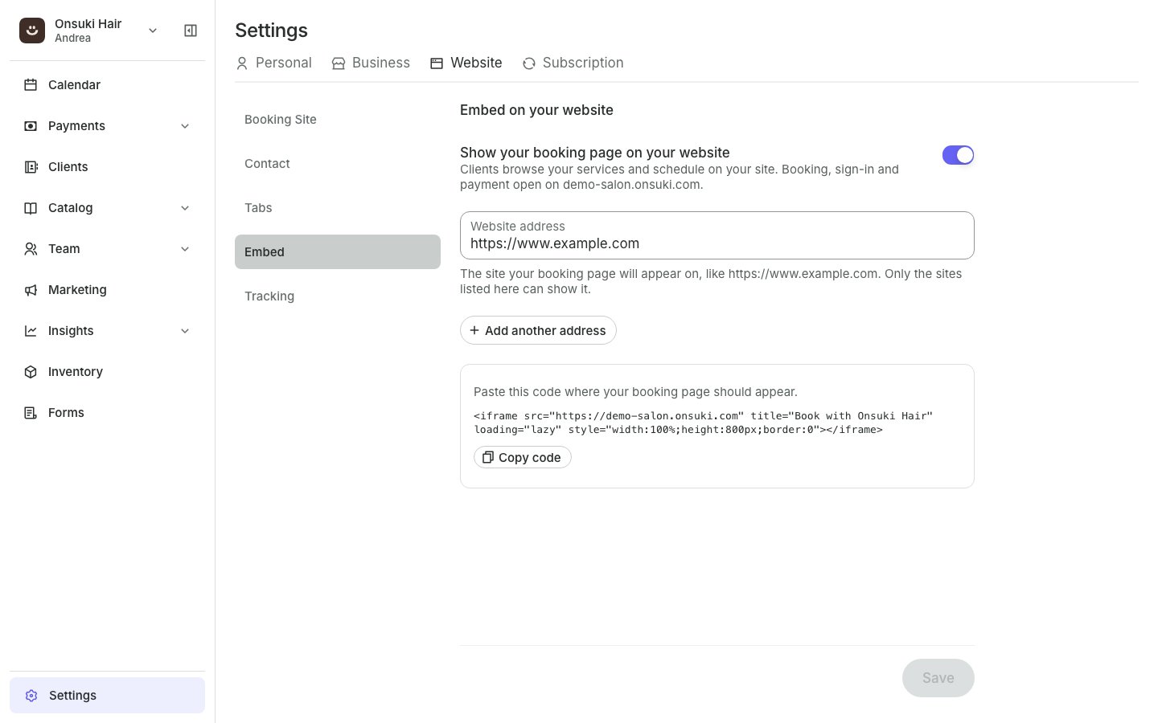Open the Booking Site settings section

coord(338,120)
